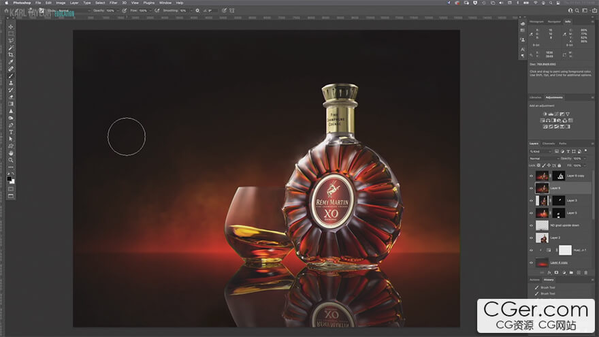Open the Filter menu
Image resolution: width=599 pixels, height=337 pixels.
point(114,3)
